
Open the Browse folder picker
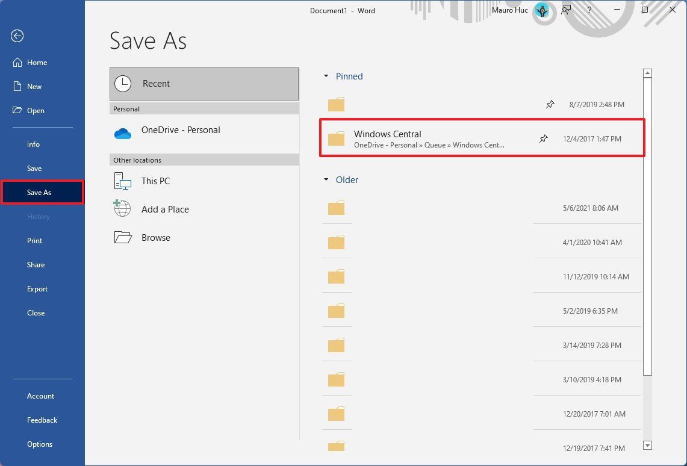click(x=155, y=237)
